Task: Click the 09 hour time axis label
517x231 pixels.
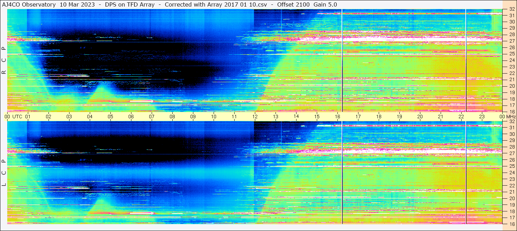Action: [193, 117]
